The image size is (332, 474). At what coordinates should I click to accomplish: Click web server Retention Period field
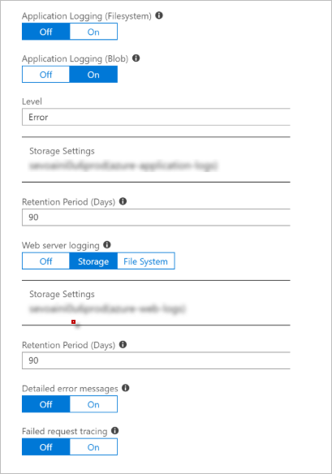click(x=156, y=360)
